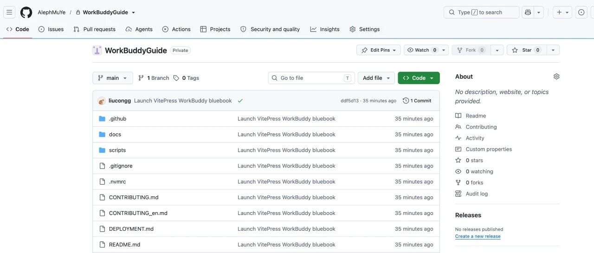Screen dimensions: 594x253
Task: Switch to the Actions tab
Action: (176, 29)
